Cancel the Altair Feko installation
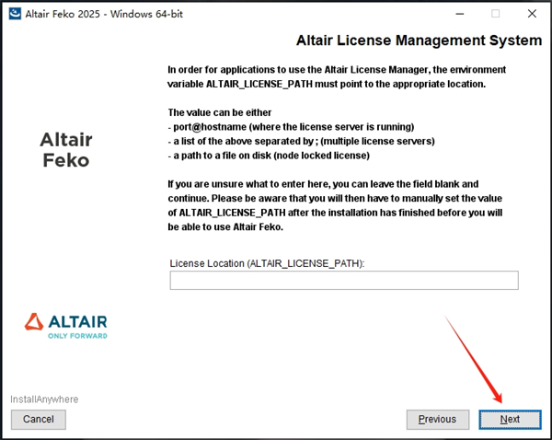Viewport: 552px width, 440px height. (x=39, y=419)
